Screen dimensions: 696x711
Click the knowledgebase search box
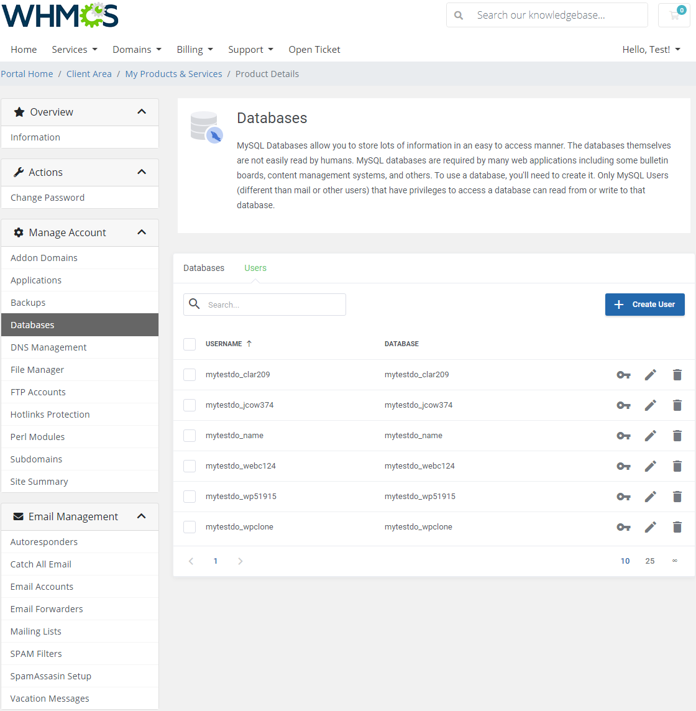(x=547, y=15)
